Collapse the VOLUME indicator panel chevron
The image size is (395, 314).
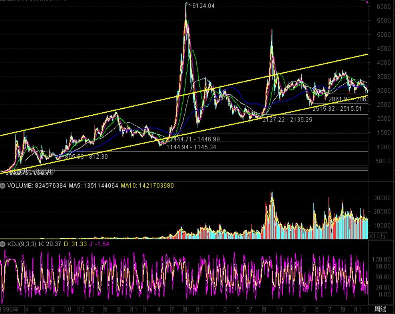pyautogui.click(x=3, y=186)
